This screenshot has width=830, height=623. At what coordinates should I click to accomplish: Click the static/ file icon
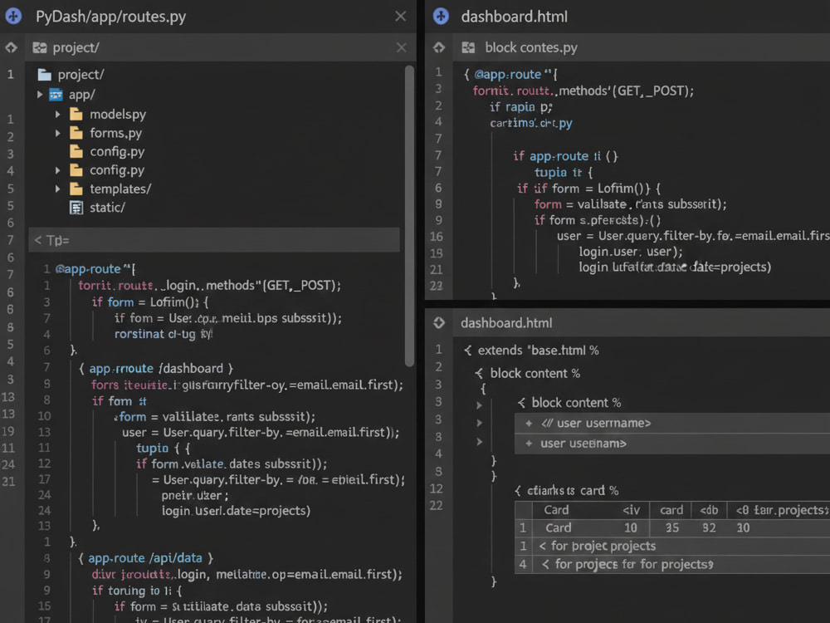76,208
